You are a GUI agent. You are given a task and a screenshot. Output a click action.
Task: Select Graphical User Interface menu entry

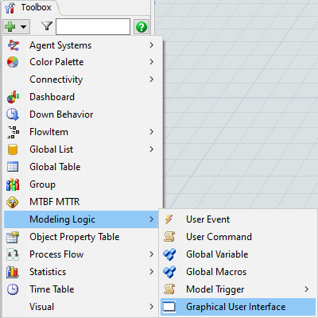pos(238,307)
